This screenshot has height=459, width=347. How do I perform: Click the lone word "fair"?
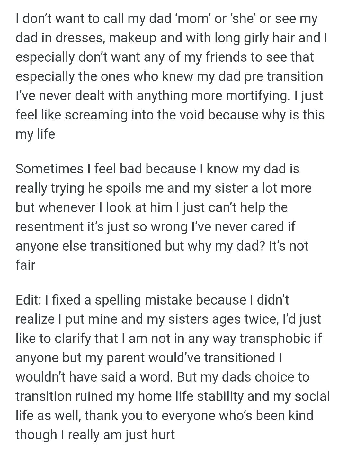click(25, 265)
